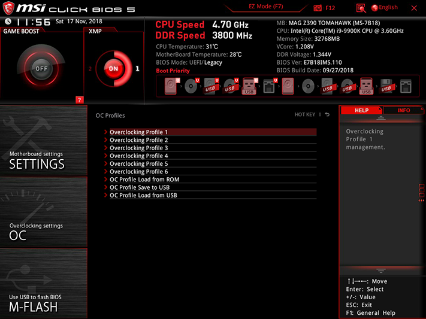Switch to the INFO tab
426x319 pixels.
(x=403, y=110)
